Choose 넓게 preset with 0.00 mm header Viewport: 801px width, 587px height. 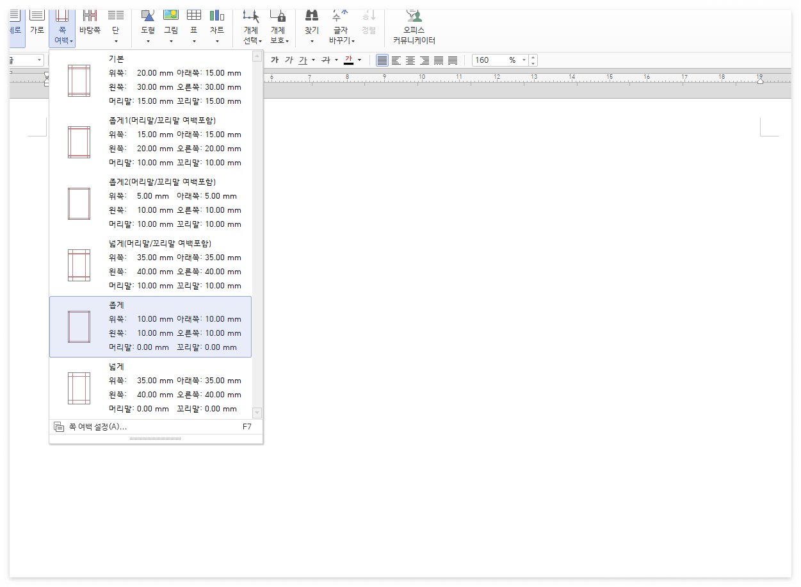pos(150,388)
